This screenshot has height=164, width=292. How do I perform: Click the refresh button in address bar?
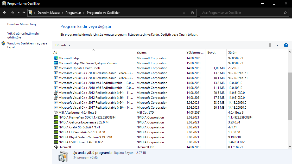192,13
